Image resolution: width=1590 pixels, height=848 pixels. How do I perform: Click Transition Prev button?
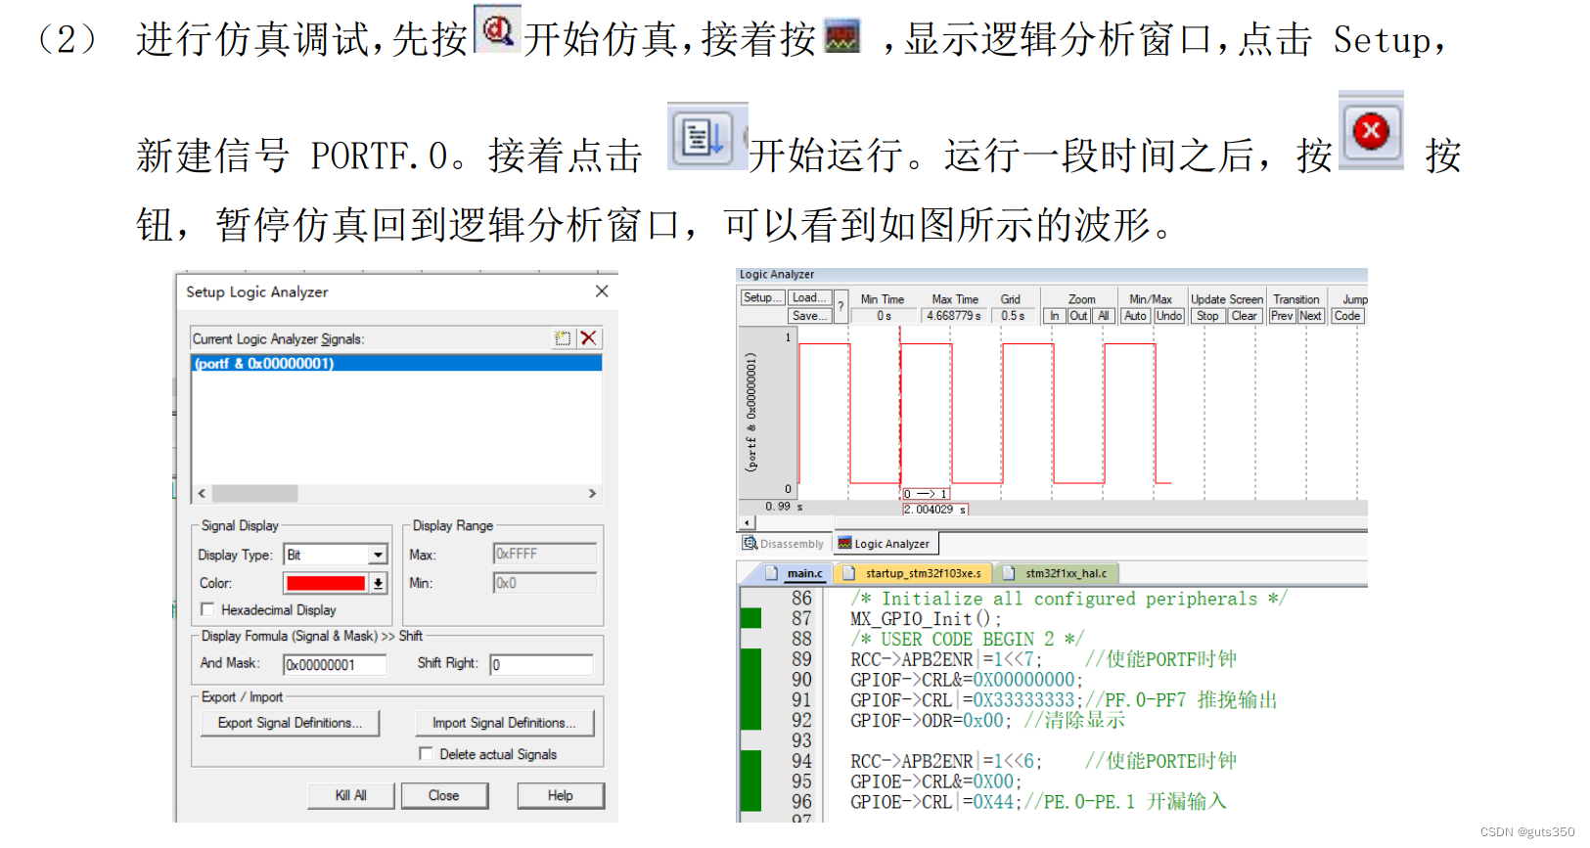point(1282,316)
